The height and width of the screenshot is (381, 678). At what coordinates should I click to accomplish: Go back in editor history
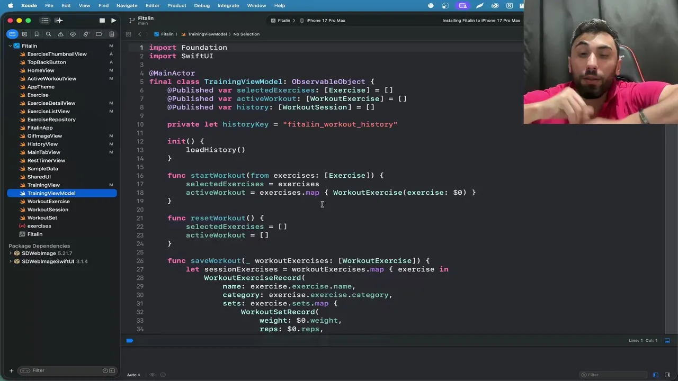140,34
